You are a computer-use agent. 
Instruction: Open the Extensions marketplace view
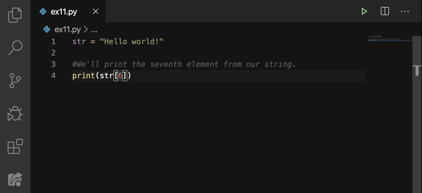[x=15, y=146]
